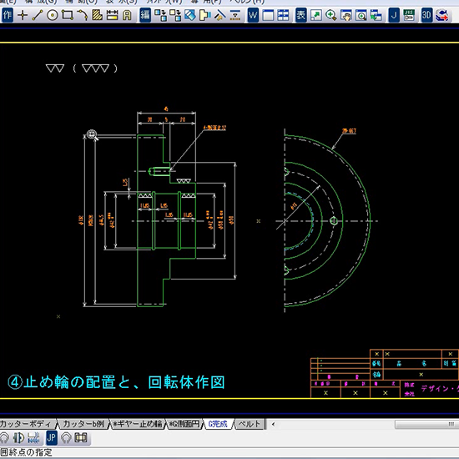The height and width of the screenshot is (459, 459).
Task: Open the J toolbar group button
Action: [394, 15]
